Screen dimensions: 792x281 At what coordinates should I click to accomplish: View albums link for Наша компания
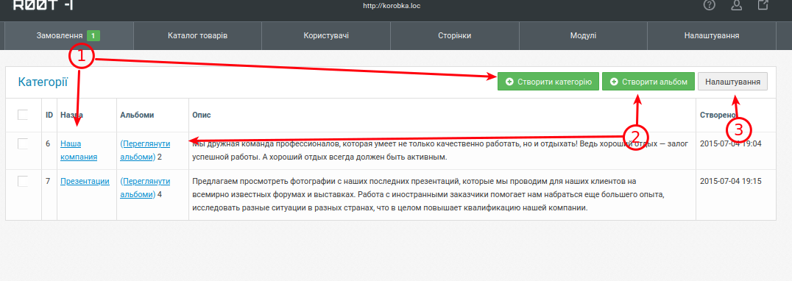(x=145, y=150)
